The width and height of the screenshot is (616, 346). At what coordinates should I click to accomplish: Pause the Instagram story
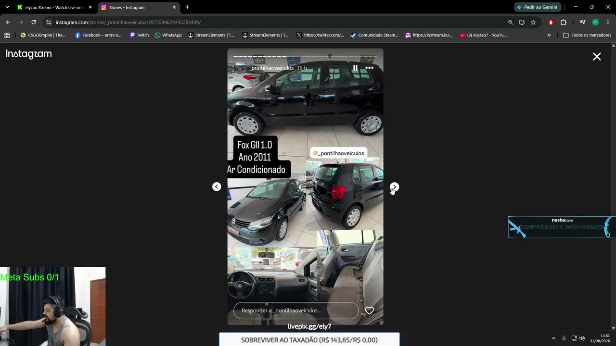click(x=355, y=68)
